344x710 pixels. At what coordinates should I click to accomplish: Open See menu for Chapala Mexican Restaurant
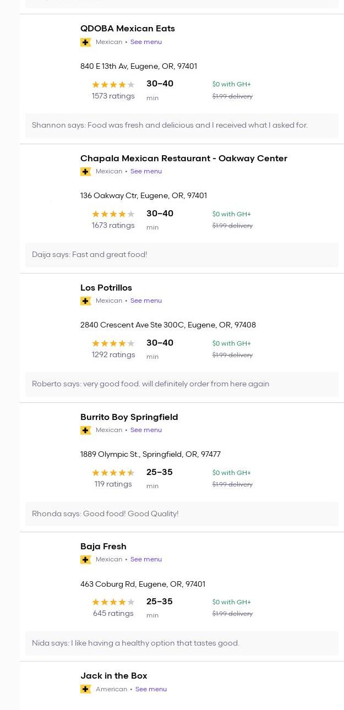tap(146, 171)
